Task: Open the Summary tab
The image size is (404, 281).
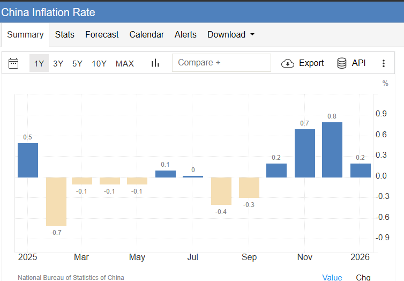Action: tap(25, 34)
